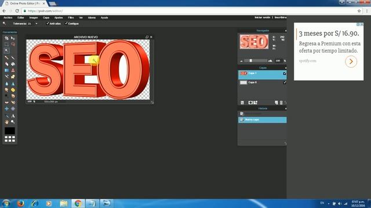Select the Zoom magnifier tool
The width and height of the screenshot is (371, 208).
13,122
